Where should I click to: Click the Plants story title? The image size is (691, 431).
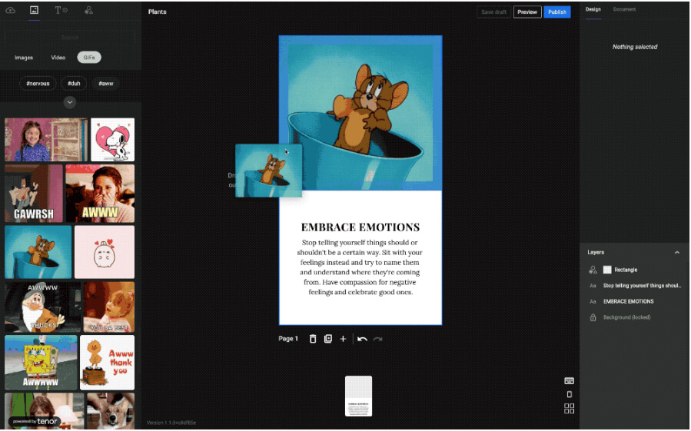(158, 12)
